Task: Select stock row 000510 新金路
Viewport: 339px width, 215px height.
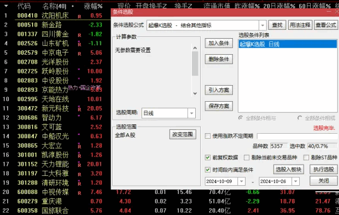Action: coord(55,25)
